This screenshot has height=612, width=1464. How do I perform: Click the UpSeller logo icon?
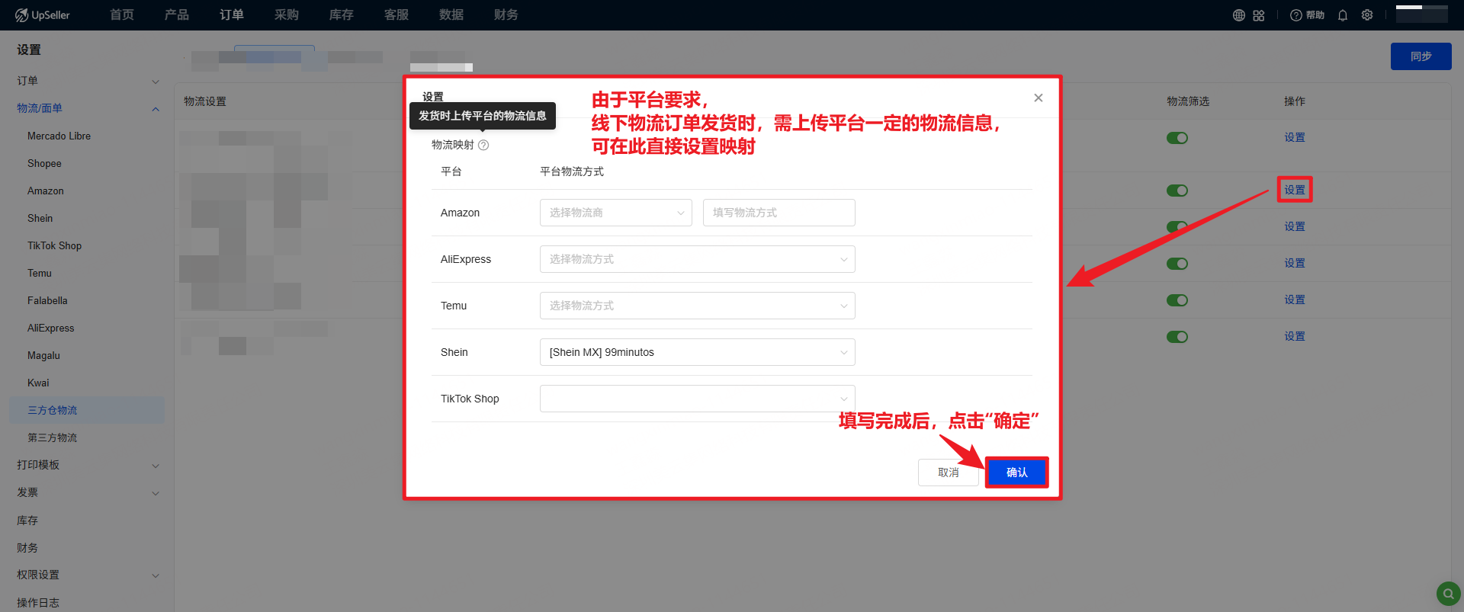[x=21, y=15]
